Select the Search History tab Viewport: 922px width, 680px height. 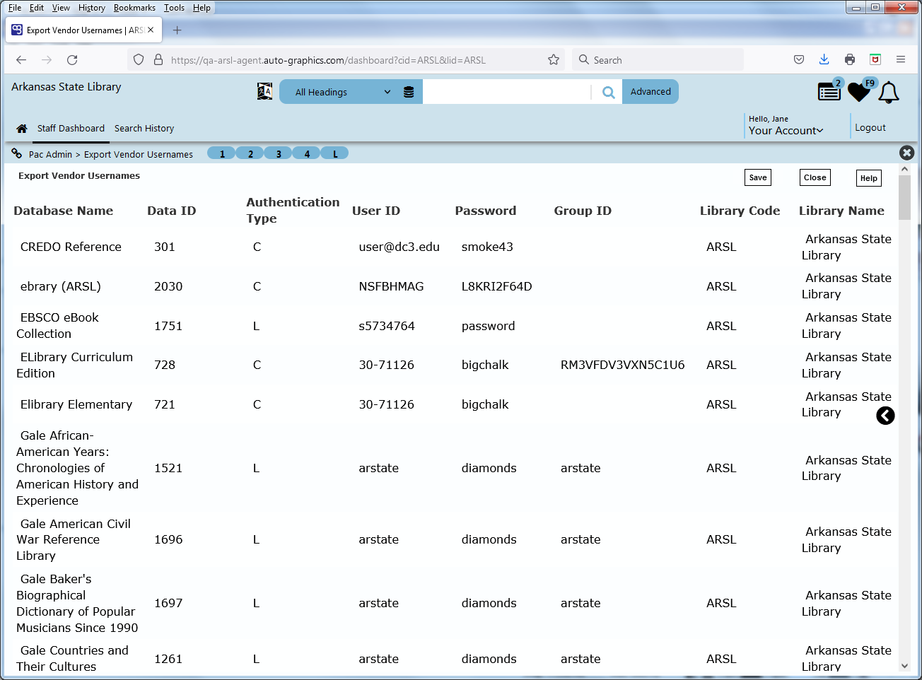[144, 129]
